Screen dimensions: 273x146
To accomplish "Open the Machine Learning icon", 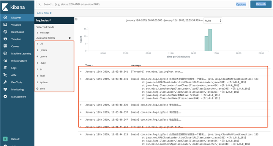I will tap(5, 53).
